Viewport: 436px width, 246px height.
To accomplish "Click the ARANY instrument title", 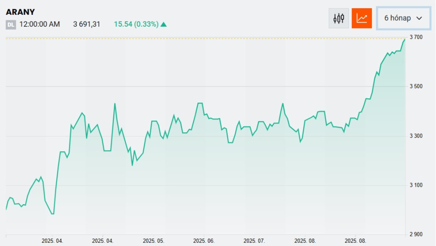I will 20,12.
